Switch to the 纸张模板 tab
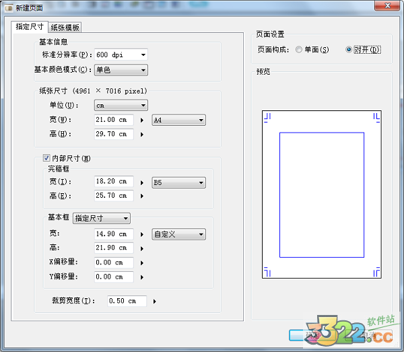 coord(65,28)
